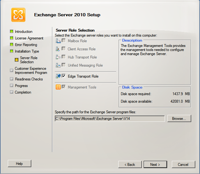This screenshot has width=200, height=174.
Task: Open the Browse dialog for install path
Action: pos(179,119)
